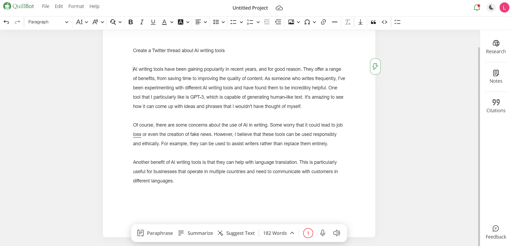The width and height of the screenshot is (511, 246).
Task: Open the Paragraph style dropdown
Action: point(48,22)
